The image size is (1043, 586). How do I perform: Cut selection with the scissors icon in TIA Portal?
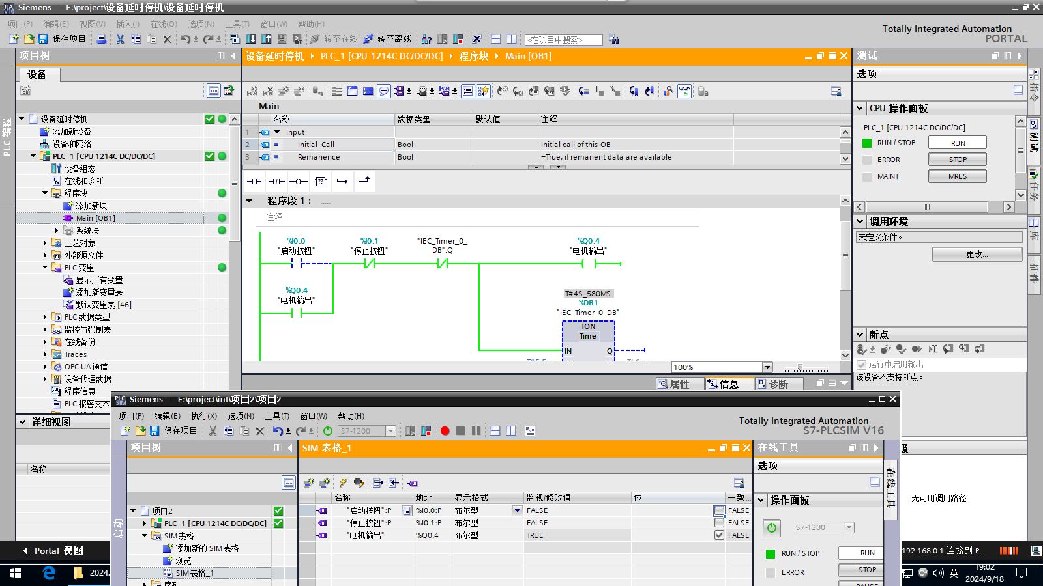120,39
